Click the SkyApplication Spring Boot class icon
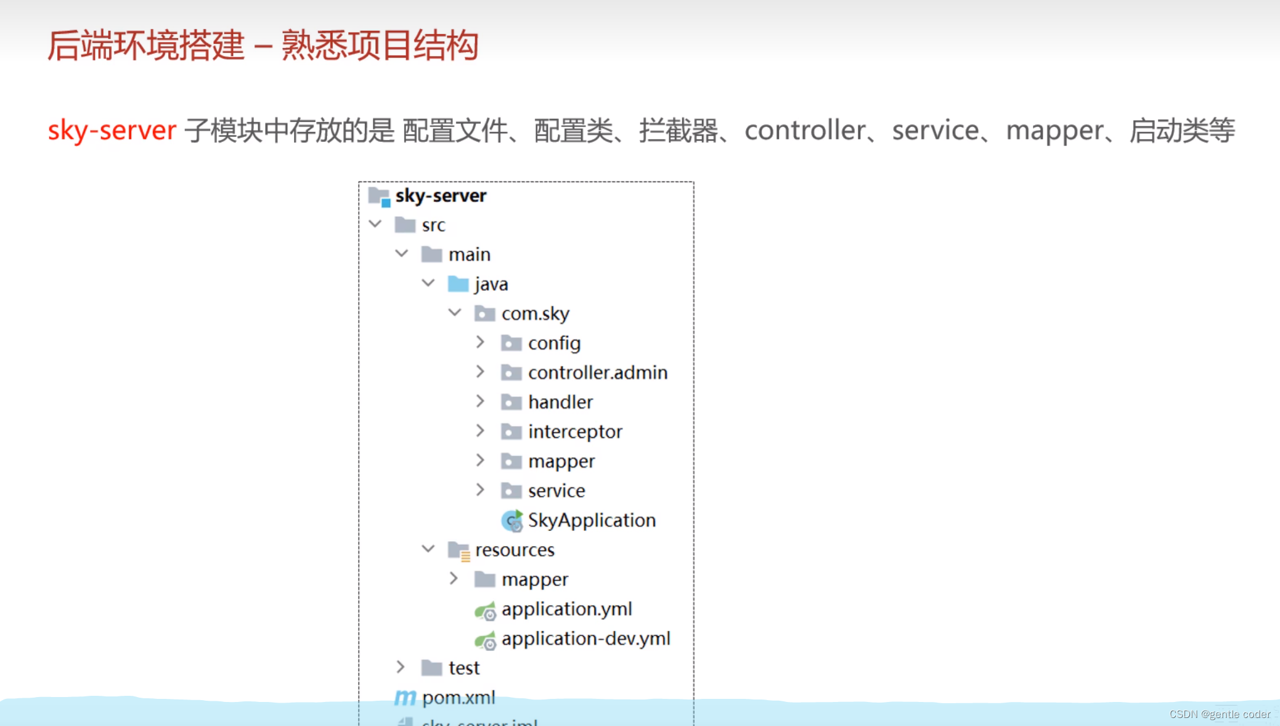 click(512, 521)
